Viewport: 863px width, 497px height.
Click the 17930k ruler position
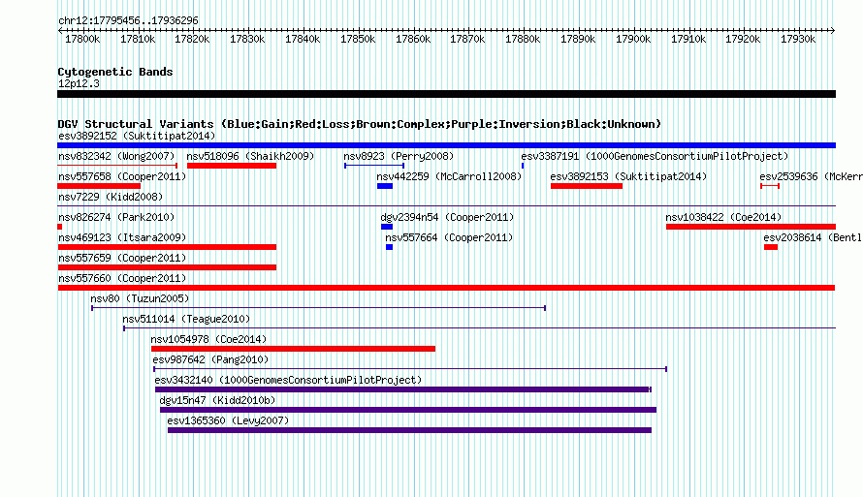point(798,39)
